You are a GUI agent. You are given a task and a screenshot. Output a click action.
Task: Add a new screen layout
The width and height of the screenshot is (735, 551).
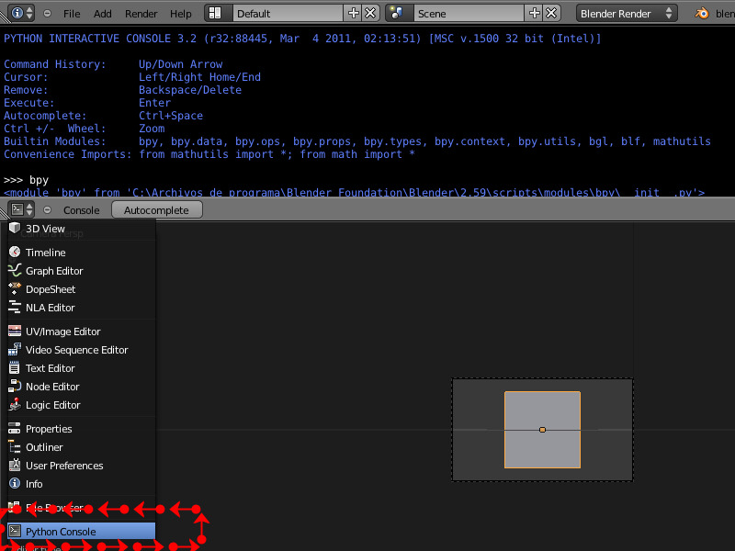353,13
